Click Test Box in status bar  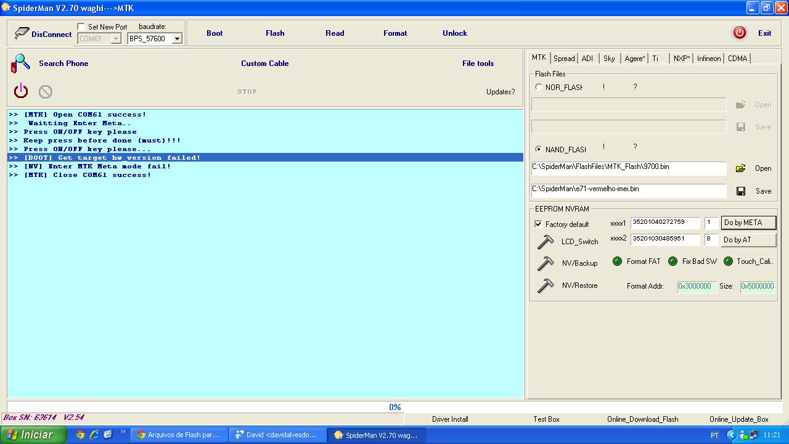coord(546,419)
